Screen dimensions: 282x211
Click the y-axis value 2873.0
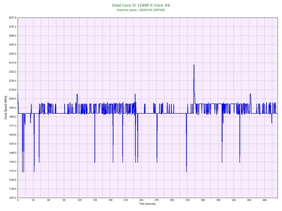[13, 18]
